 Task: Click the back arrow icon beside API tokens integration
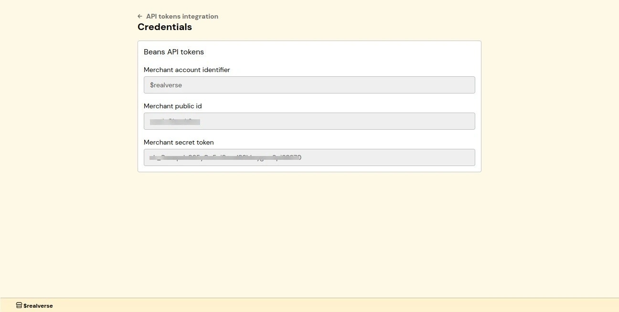point(140,16)
